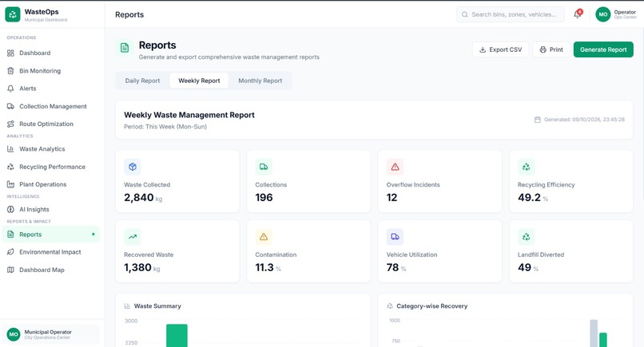The width and height of the screenshot is (644, 347).
Task: Click the Recycling Performance icon
Action: click(10, 167)
